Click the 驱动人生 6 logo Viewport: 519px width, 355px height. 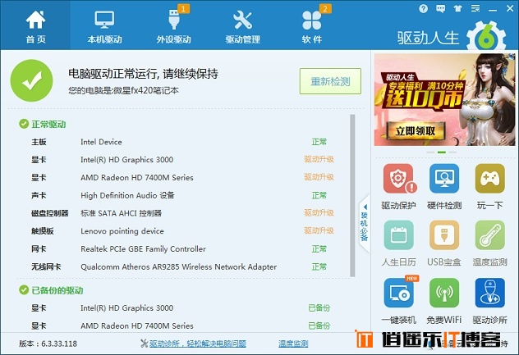pos(452,36)
